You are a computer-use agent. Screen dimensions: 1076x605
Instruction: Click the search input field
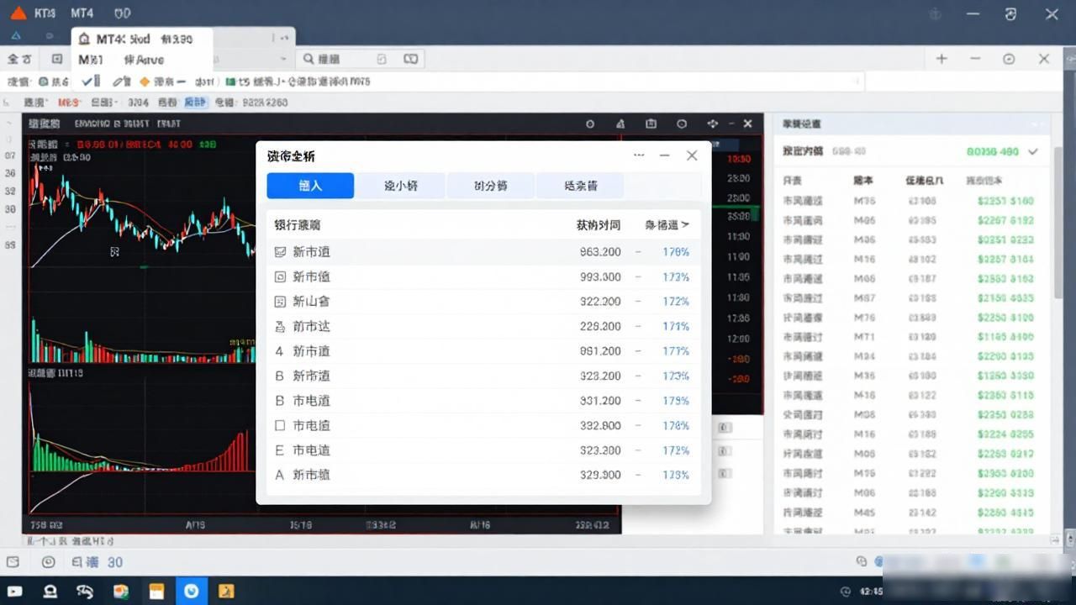(x=360, y=59)
